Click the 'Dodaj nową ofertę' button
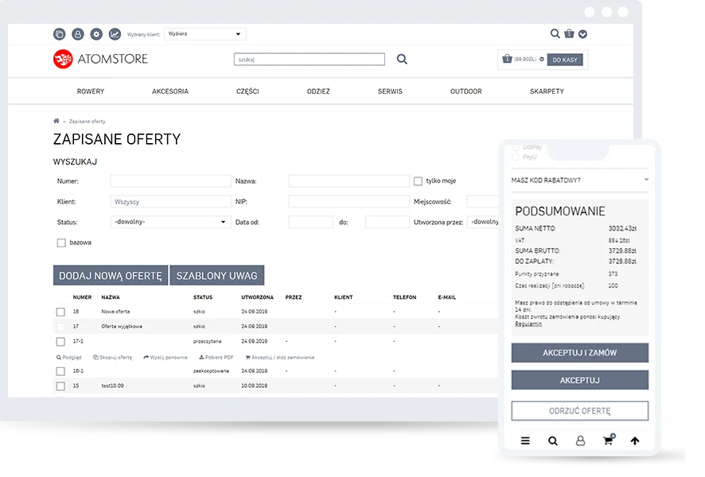 (x=111, y=276)
